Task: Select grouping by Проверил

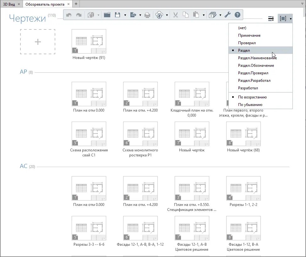Action: [x=260, y=43]
